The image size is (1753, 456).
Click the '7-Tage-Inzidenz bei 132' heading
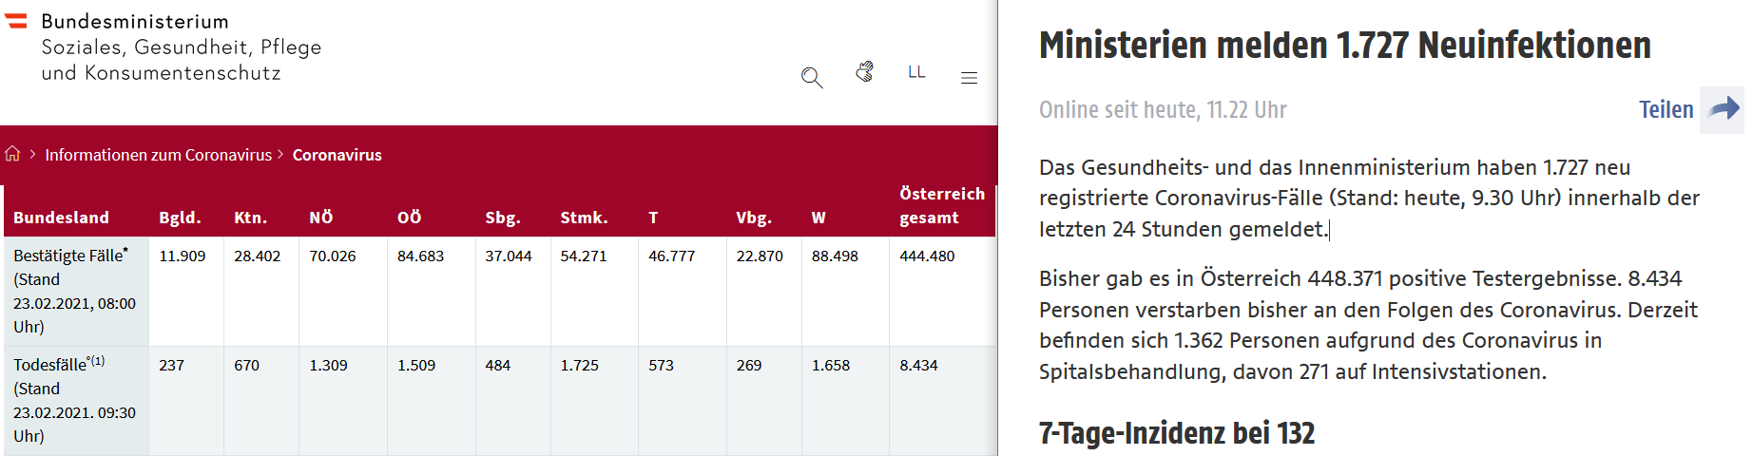(x=1176, y=433)
